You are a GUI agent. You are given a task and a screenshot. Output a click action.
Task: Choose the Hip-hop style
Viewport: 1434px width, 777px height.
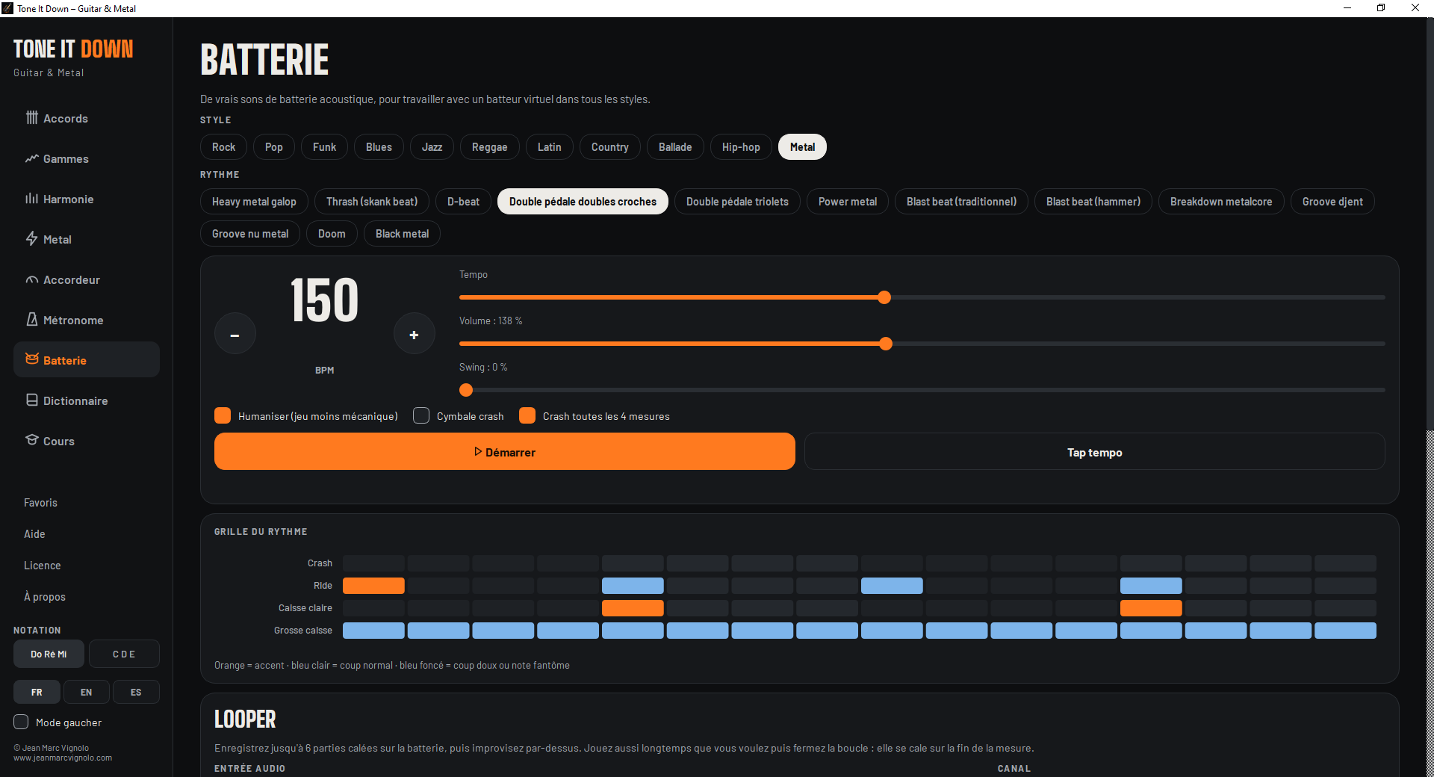(x=741, y=147)
